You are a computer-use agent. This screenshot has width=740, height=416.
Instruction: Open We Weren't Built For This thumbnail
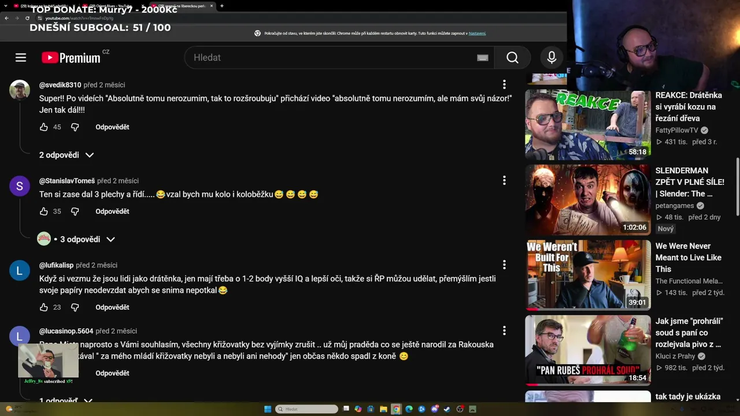588,275
